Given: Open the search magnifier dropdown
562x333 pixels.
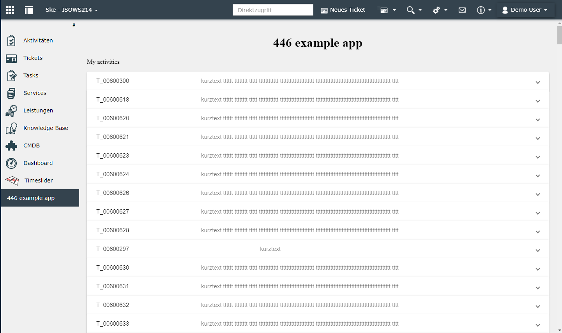Looking at the screenshot, I should coord(414,10).
